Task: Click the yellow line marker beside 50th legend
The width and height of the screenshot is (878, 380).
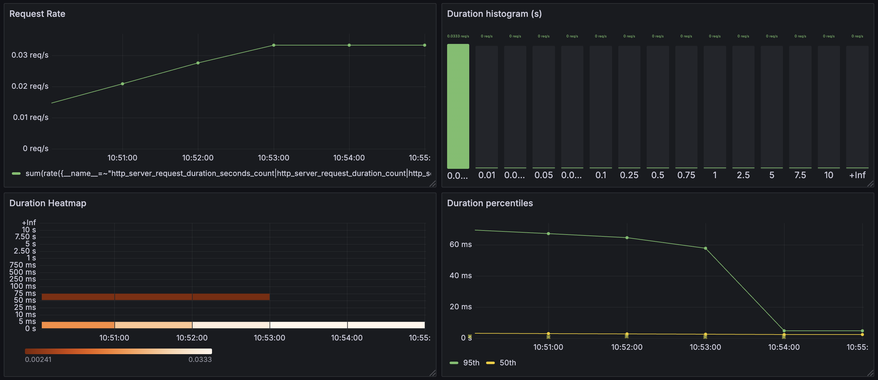Action: [x=491, y=363]
